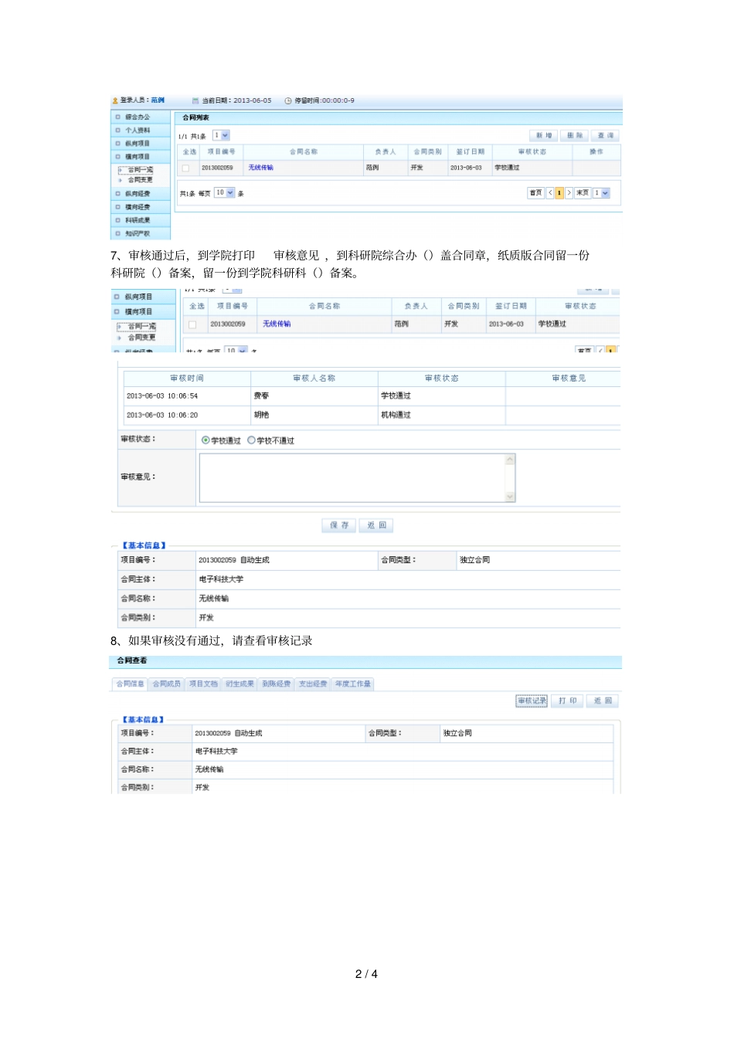Open the 无线传输 contract link in first list
Image resolution: width=734 pixels, height=1039 pixels.
pos(260,168)
